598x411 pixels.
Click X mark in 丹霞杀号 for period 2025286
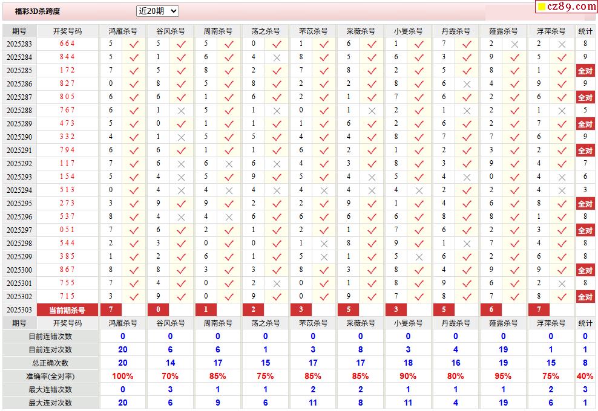[x=467, y=84]
